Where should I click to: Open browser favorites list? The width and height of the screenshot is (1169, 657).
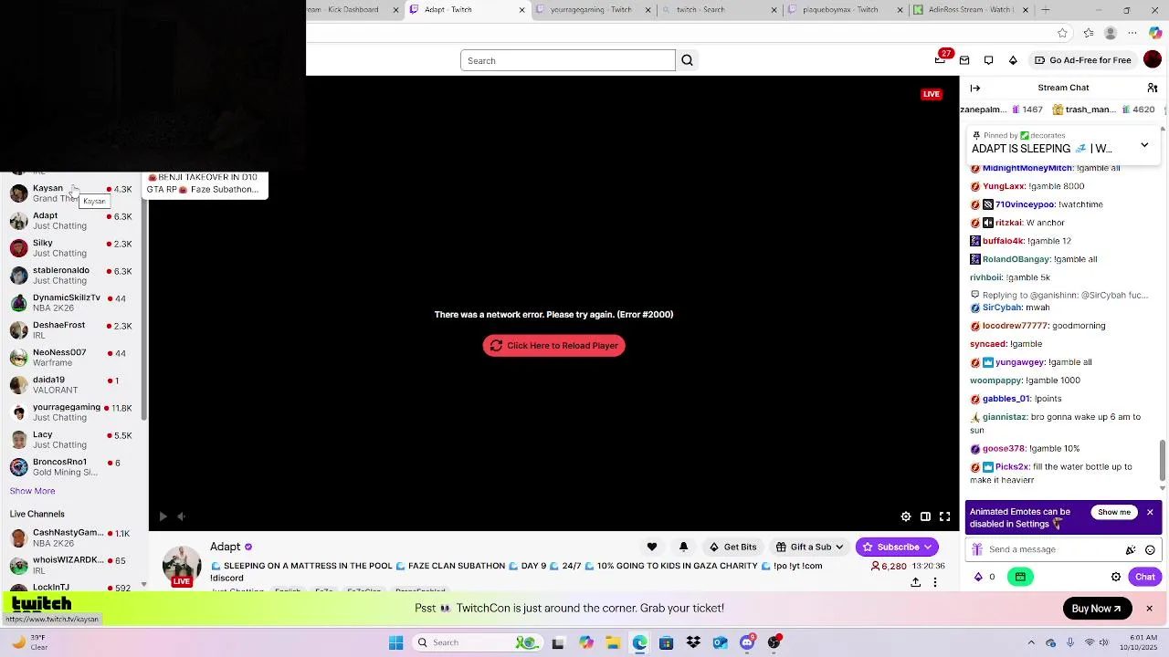pyautogui.click(x=1088, y=33)
